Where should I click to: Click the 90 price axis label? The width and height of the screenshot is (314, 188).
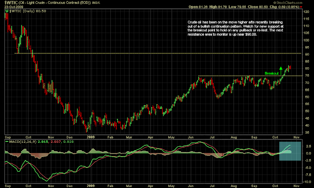[307, 54]
